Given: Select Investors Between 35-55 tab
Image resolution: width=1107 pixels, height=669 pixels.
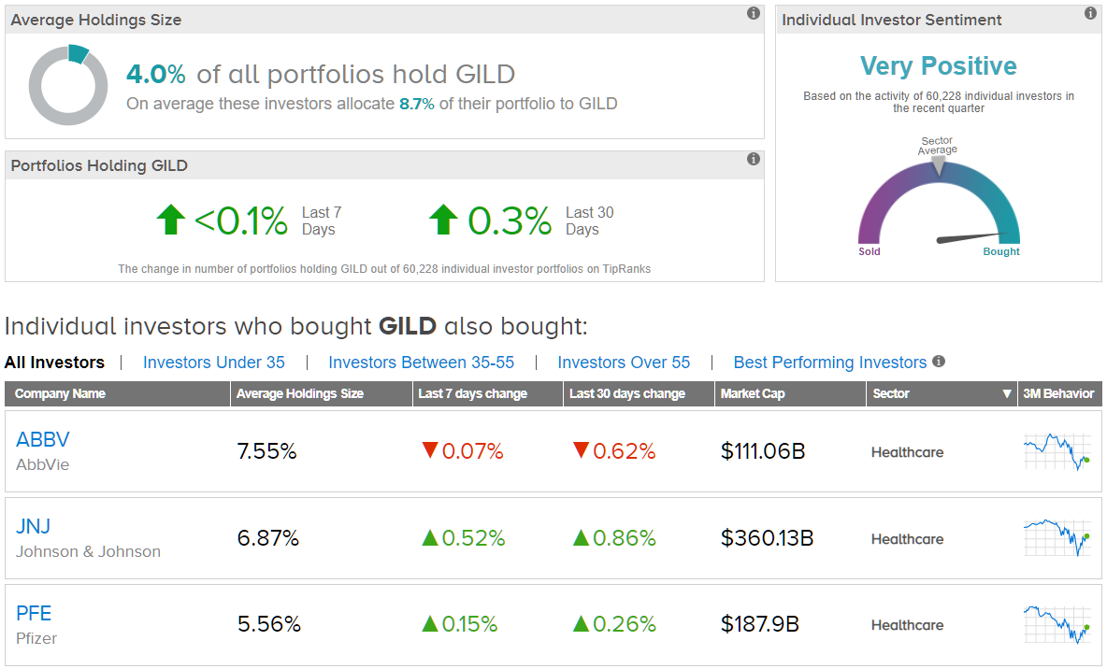Looking at the screenshot, I should click(x=422, y=363).
